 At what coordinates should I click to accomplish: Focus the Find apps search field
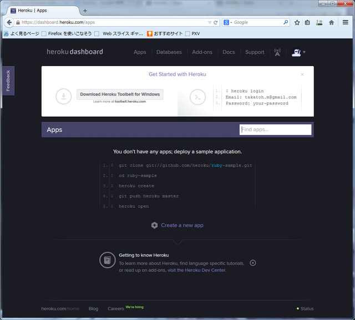point(275,129)
